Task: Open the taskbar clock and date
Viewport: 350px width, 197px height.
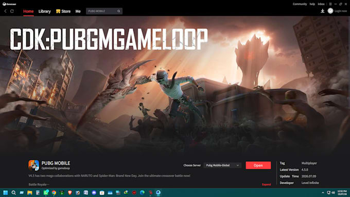Action: coord(342,192)
